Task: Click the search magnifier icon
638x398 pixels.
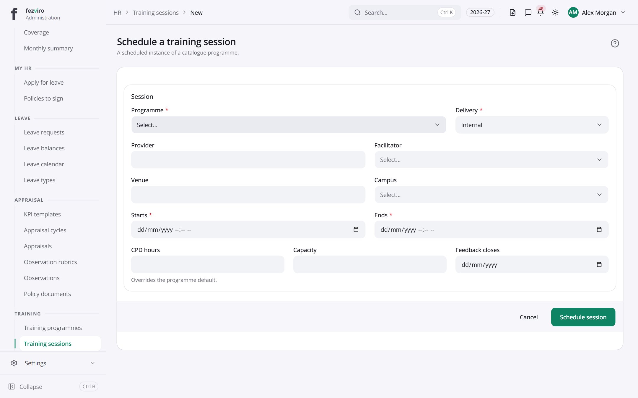Action: pyautogui.click(x=357, y=12)
